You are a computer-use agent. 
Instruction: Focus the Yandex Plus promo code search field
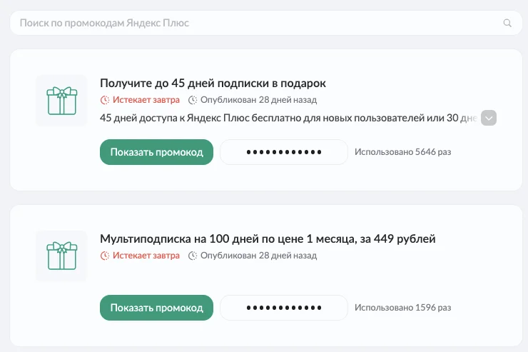tap(257, 24)
